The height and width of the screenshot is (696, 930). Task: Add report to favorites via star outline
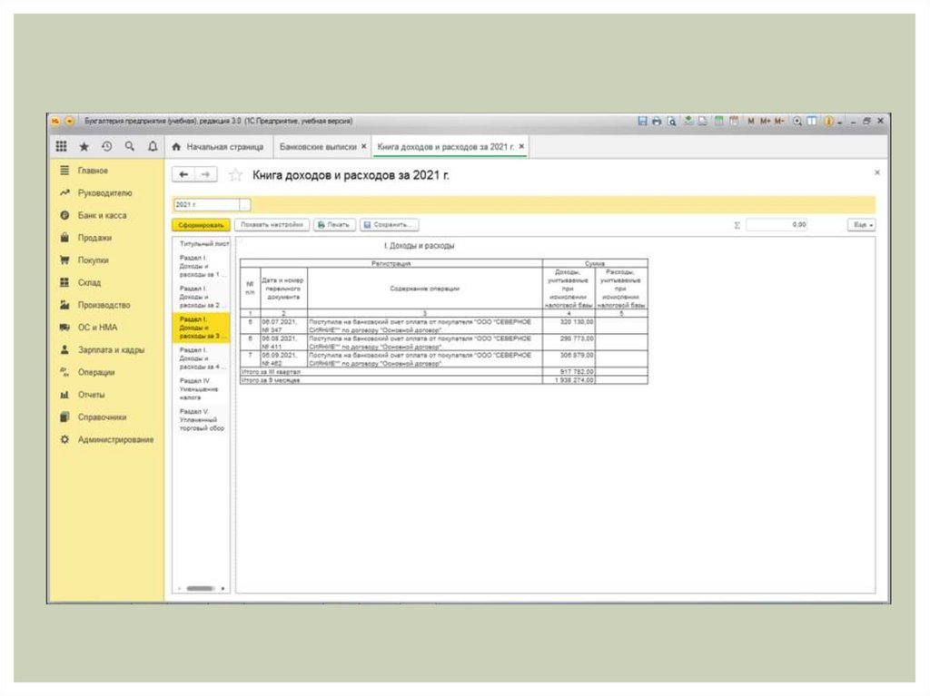point(235,174)
